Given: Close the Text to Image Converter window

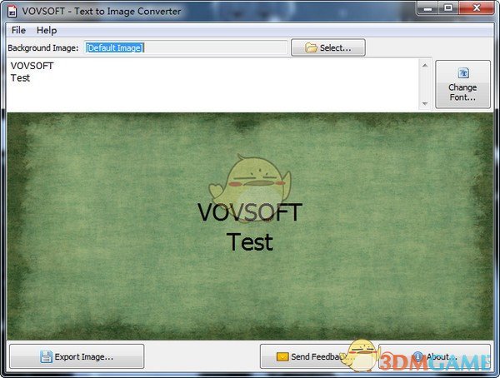Looking at the screenshot, I should [477, 8].
